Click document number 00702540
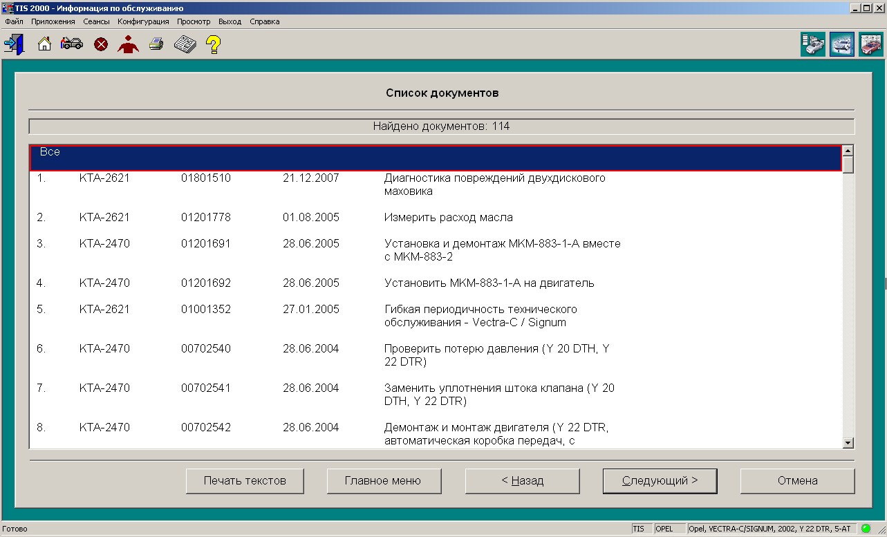This screenshot has width=887, height=537. 206,349
